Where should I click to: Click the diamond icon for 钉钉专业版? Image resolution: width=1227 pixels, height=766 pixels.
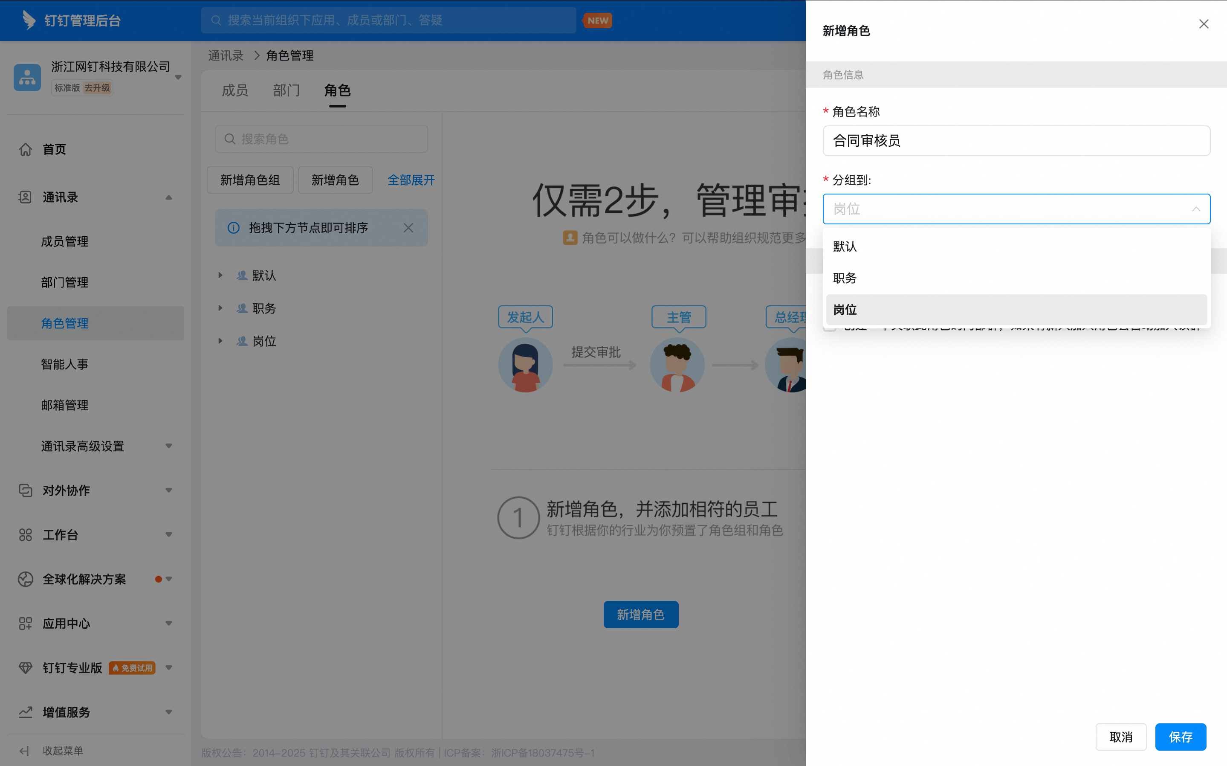pyautogui.click(x=25, y=668)
